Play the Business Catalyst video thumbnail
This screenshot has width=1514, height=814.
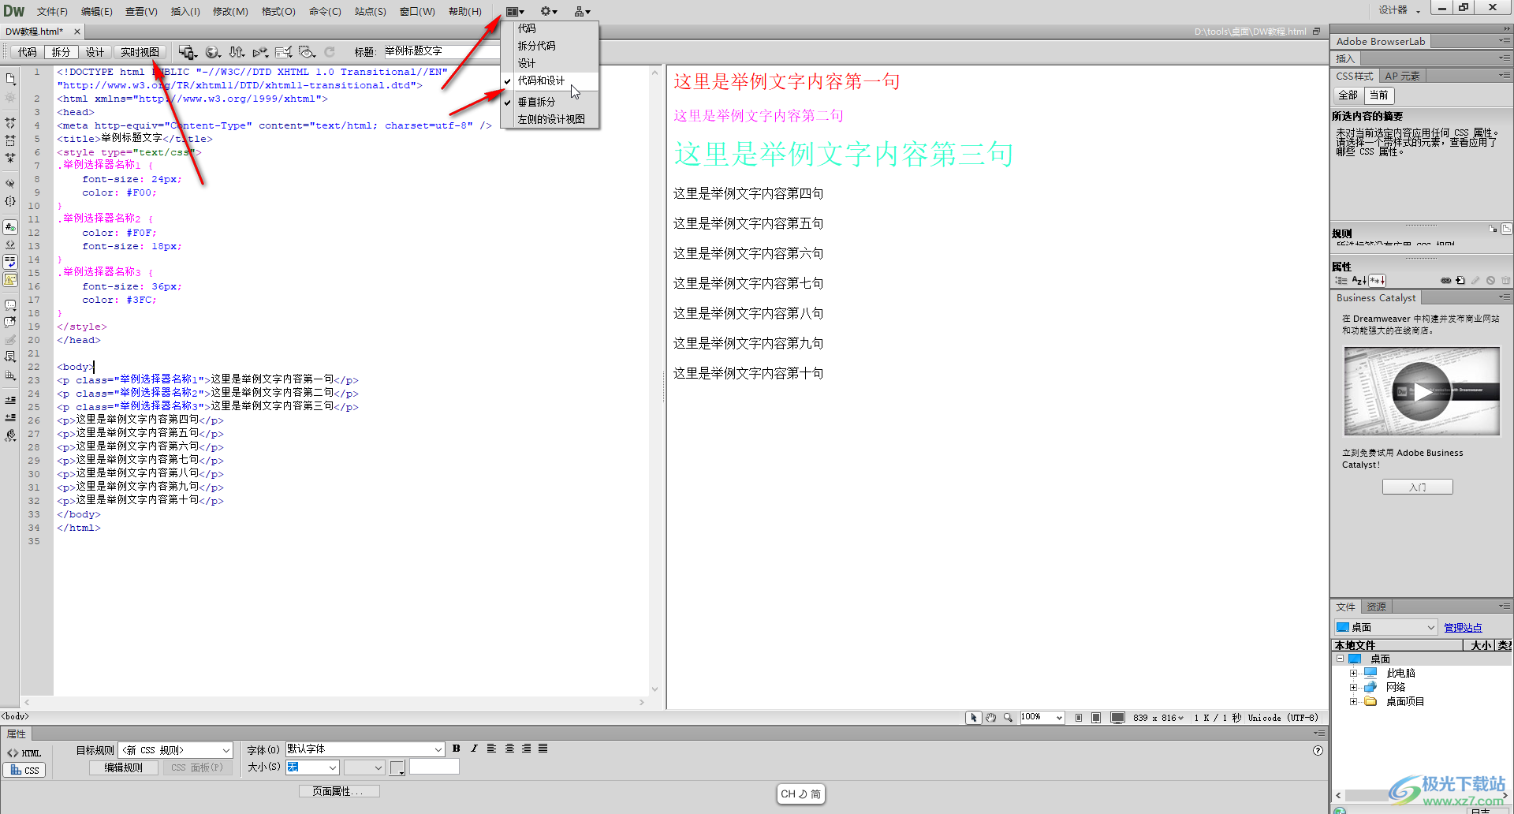pos(1422,391)
